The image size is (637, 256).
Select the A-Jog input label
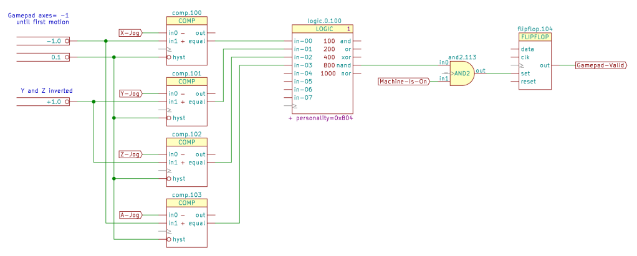130,215
